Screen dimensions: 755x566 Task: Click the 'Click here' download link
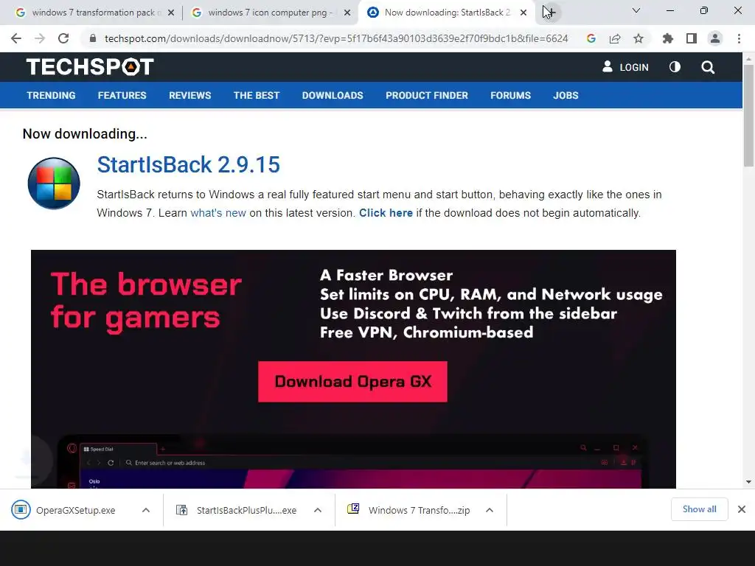point(386,213)
